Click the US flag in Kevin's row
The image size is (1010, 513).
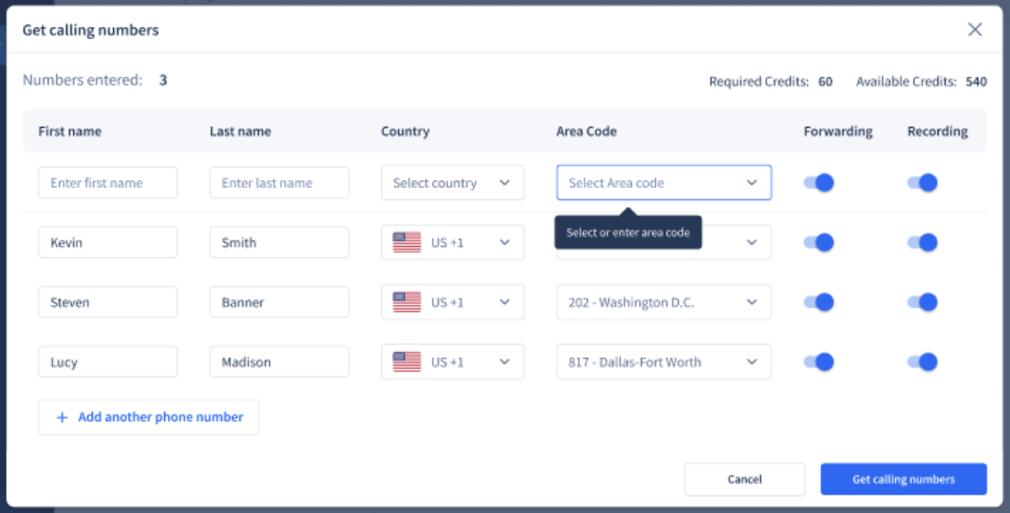pos(406,242)
